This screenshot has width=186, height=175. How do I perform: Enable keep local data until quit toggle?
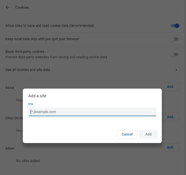(174, 39)
